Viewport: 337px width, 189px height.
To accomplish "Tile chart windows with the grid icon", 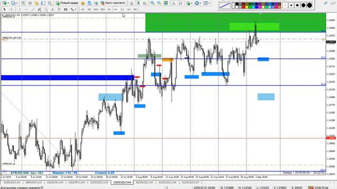I will [166, 3].
